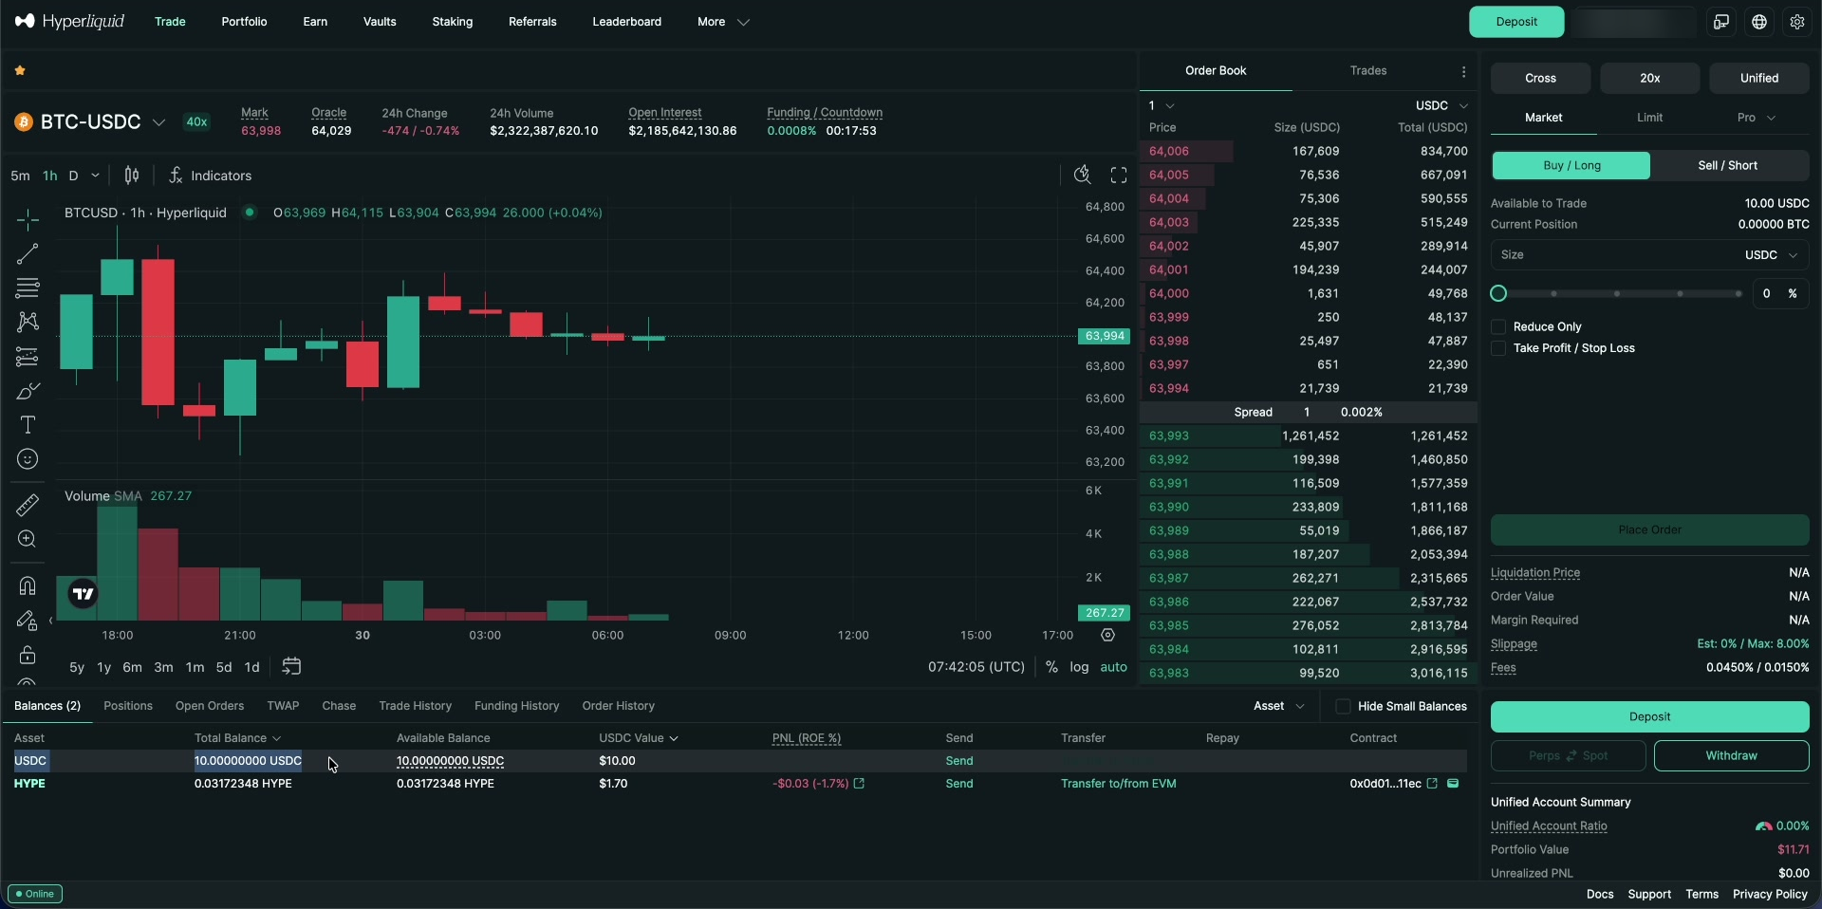Open the Indicators menu

(210, 176)
